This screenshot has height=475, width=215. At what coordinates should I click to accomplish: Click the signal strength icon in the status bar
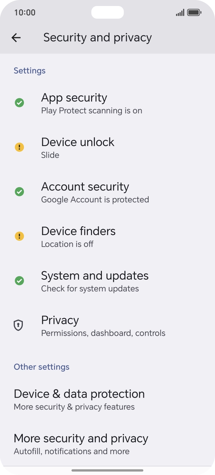[x=180, y=12]
